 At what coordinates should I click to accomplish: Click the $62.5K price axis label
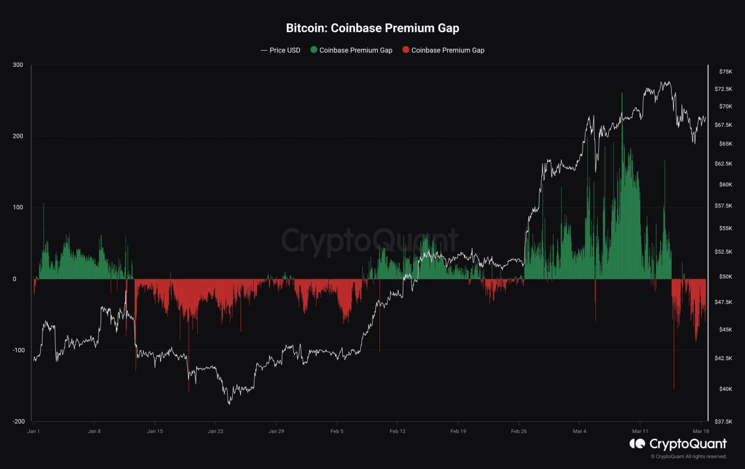(x=723, y=164)
